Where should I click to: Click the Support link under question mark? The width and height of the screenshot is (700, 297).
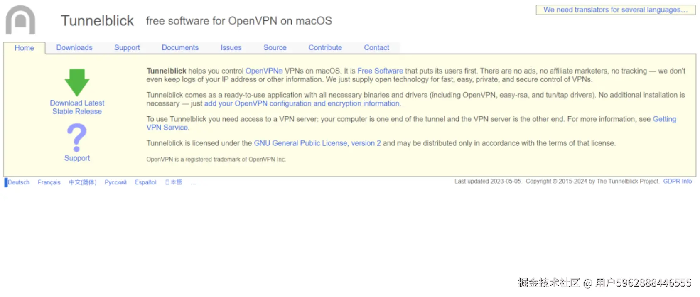[77, 158]
